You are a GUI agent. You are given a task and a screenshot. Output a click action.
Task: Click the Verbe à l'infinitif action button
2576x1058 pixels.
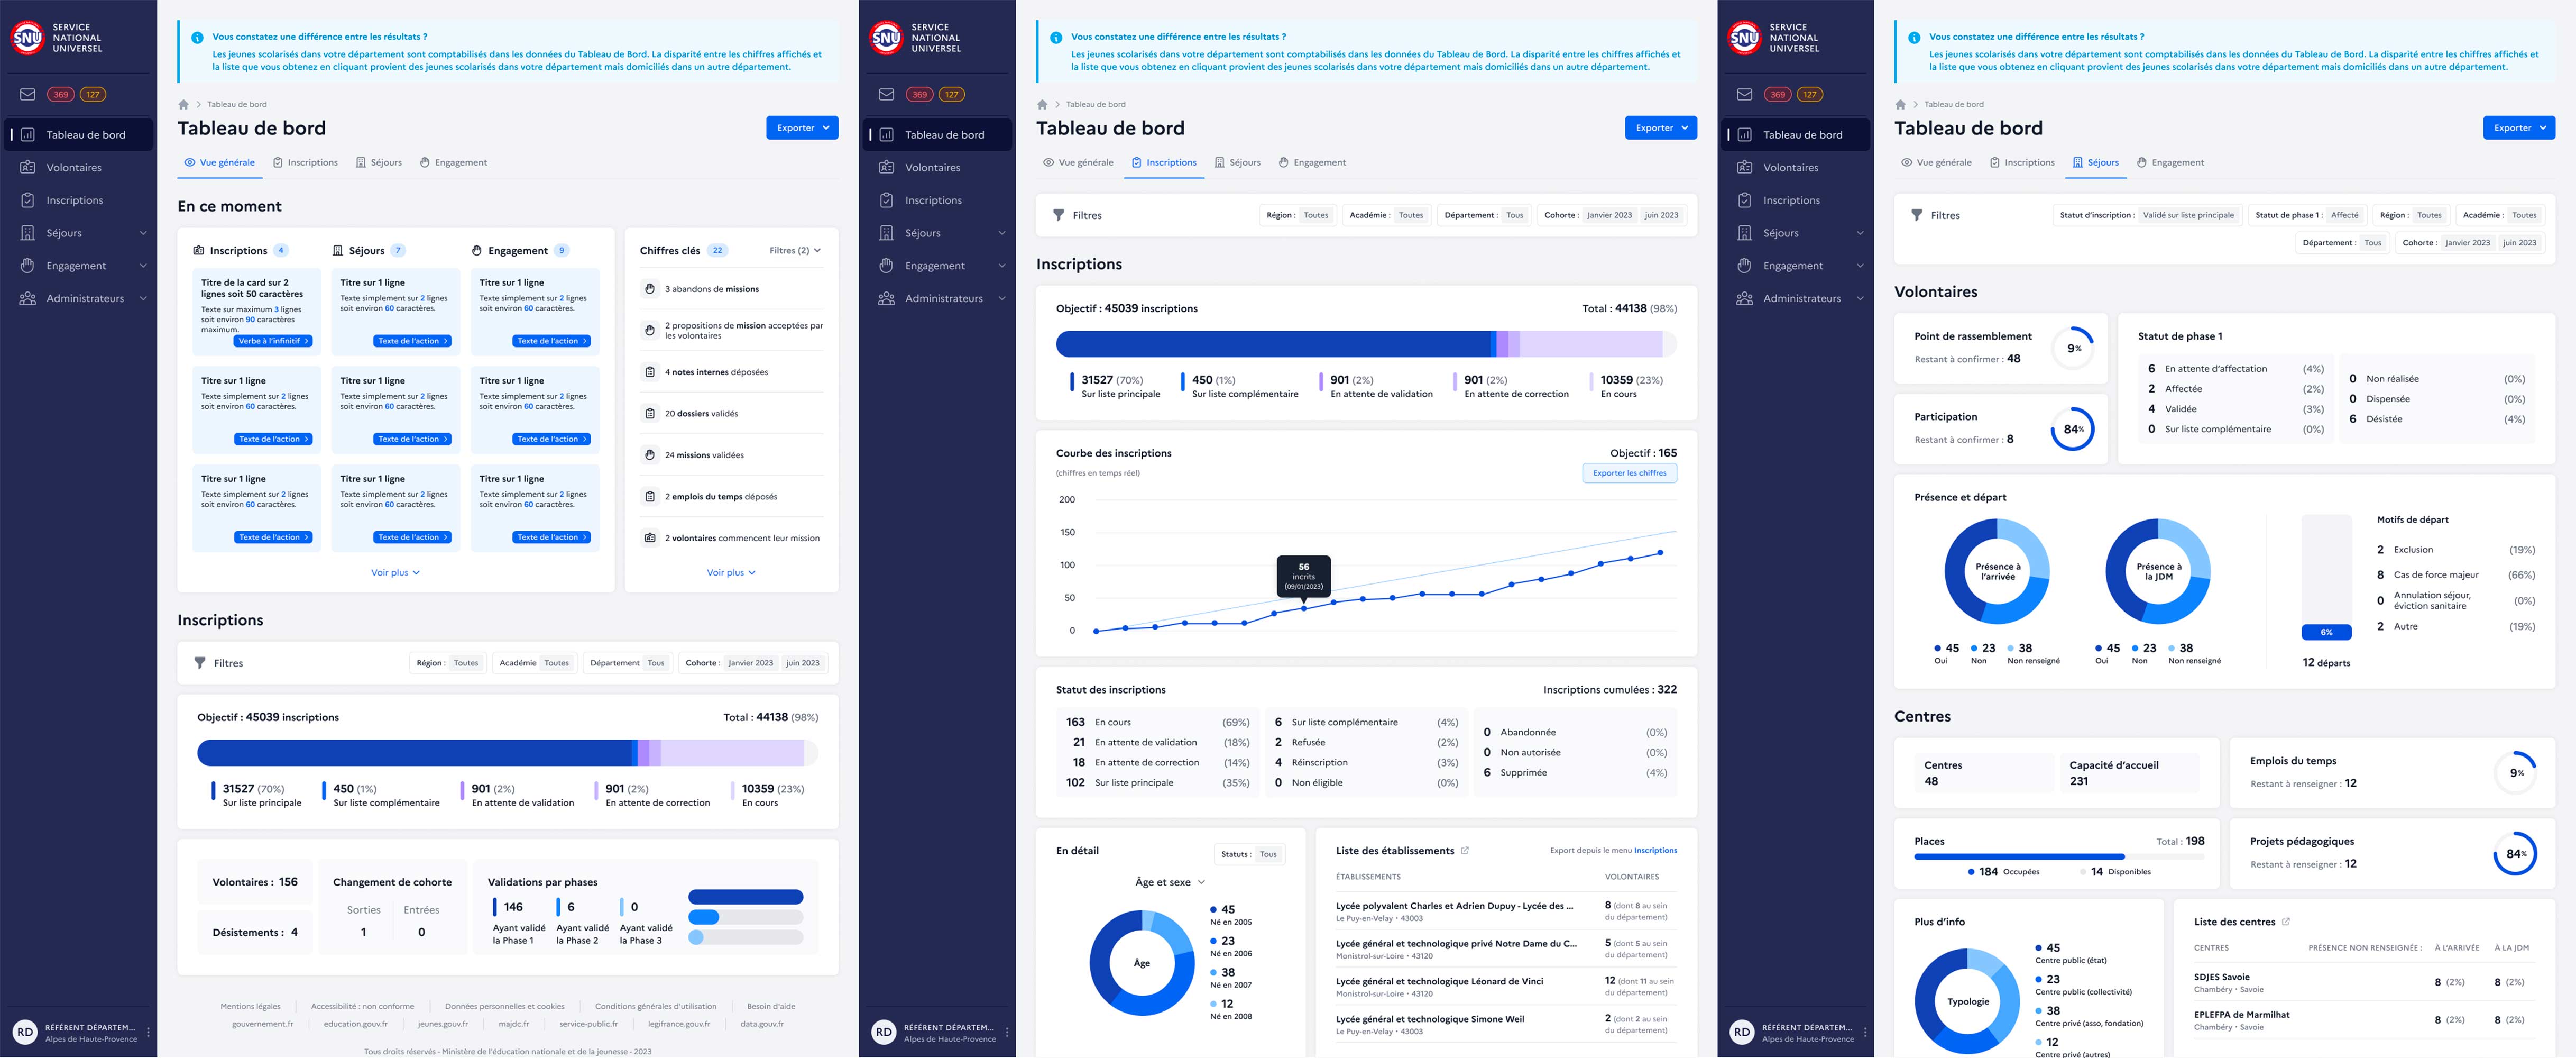(x=274, y=340)
